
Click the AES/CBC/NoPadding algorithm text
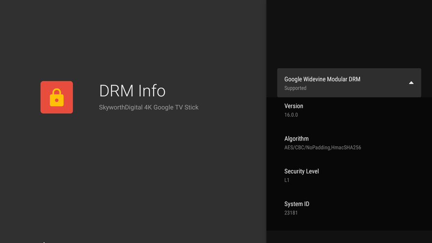click(x=306, y=147)
